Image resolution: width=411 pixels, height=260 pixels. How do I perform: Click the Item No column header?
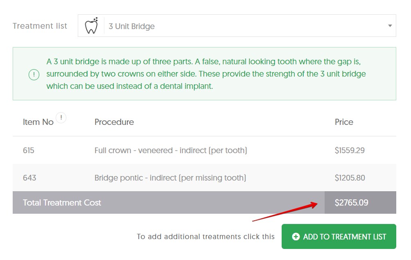38,122
